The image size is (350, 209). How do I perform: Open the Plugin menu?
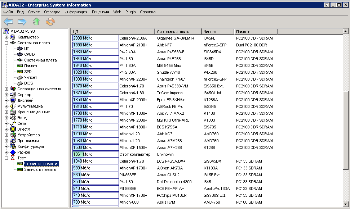(130, 12)
